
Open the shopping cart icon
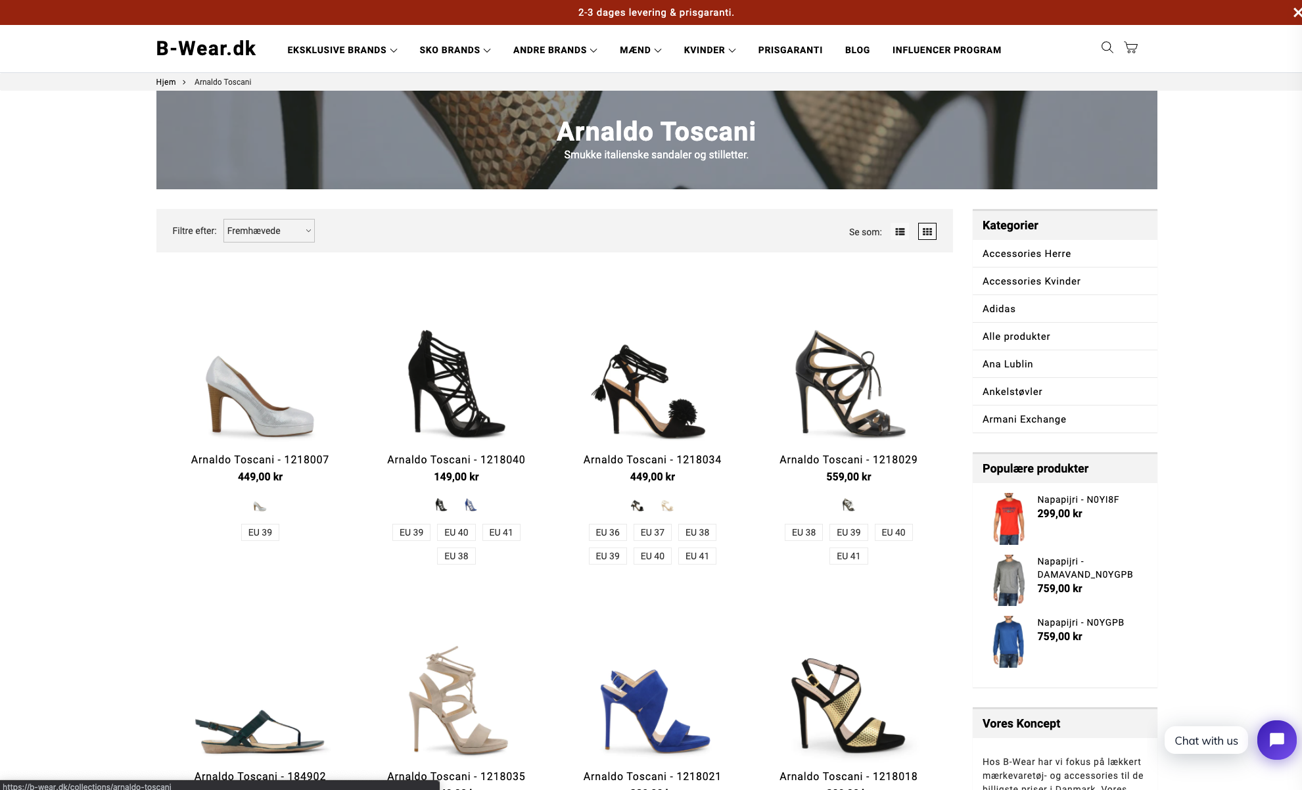point(1130,47)
